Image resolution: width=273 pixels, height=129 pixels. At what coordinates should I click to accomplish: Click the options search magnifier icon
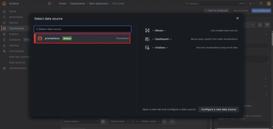pyautogui.click(x=260, y=25)
